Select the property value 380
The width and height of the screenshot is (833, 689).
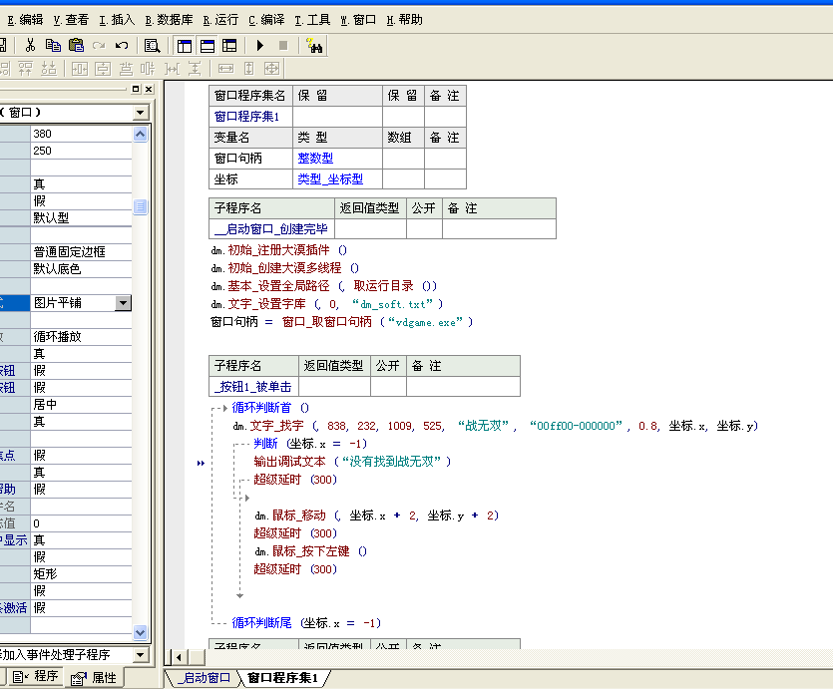click(x=81, y=134)
